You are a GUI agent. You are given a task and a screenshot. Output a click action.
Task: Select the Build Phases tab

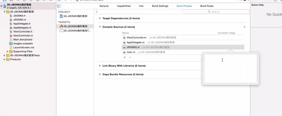[184, 6]
